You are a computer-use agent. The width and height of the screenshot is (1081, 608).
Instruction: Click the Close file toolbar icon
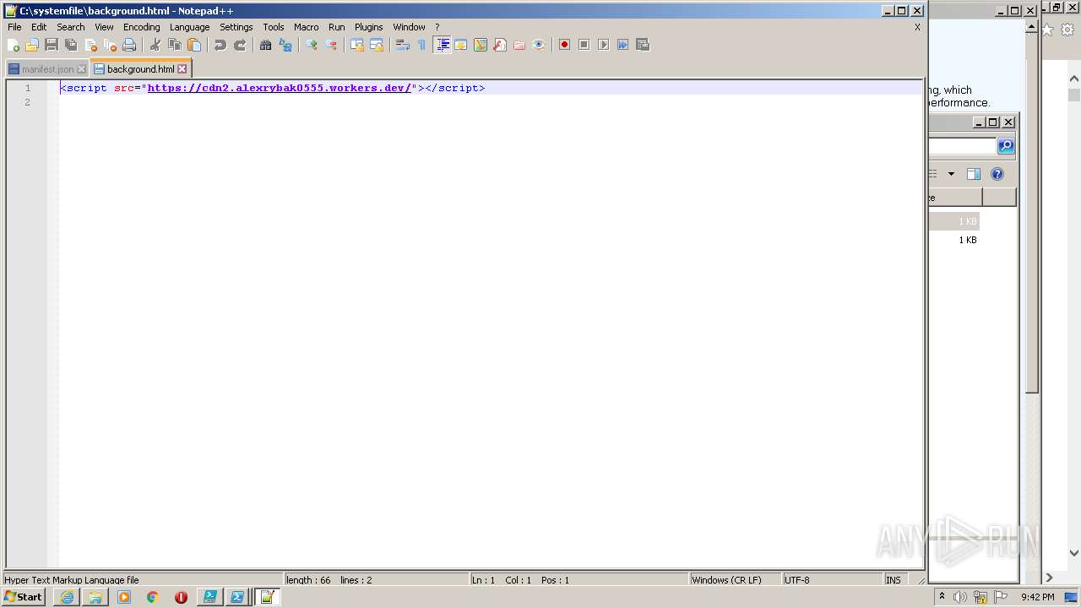click(x=90, y=45)
